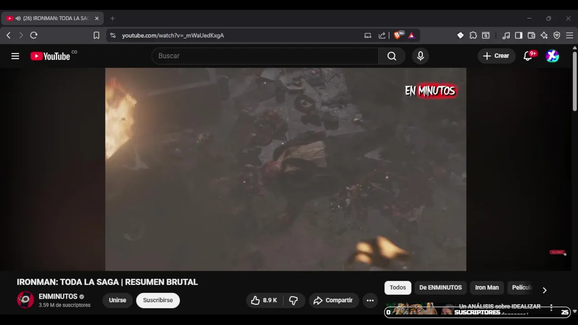Click the search magnifier button

coord(392,56)
